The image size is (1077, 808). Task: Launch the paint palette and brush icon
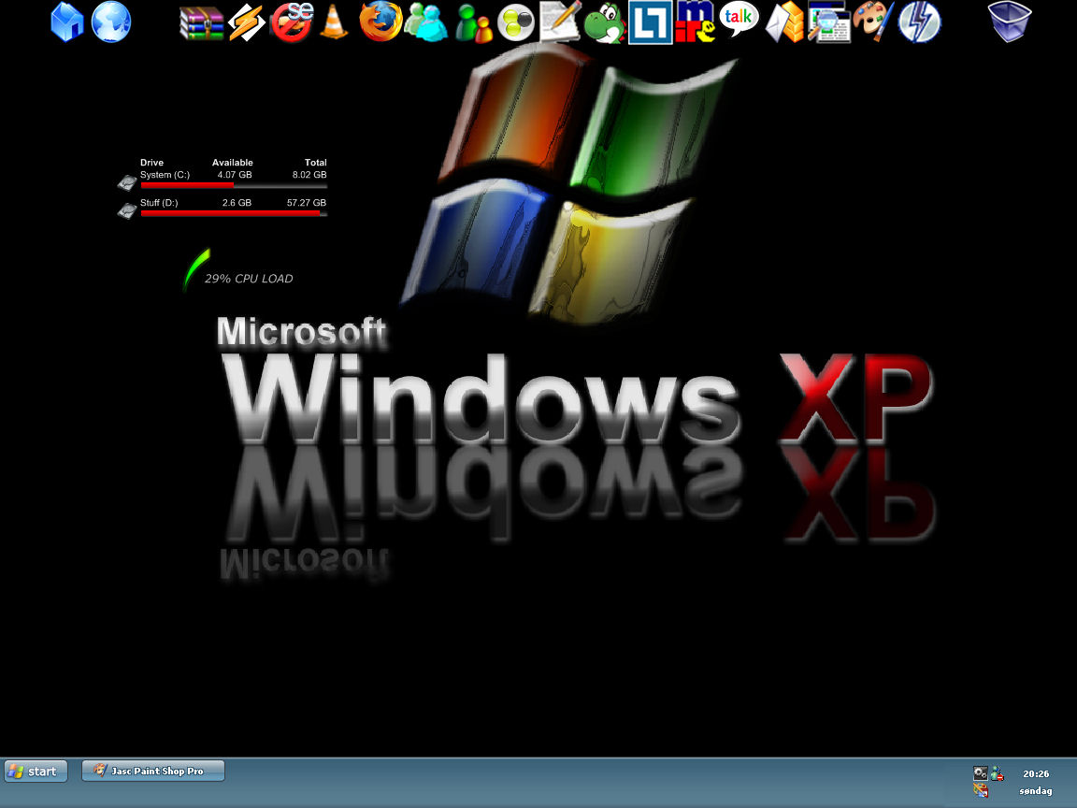(x=874, y=22)
